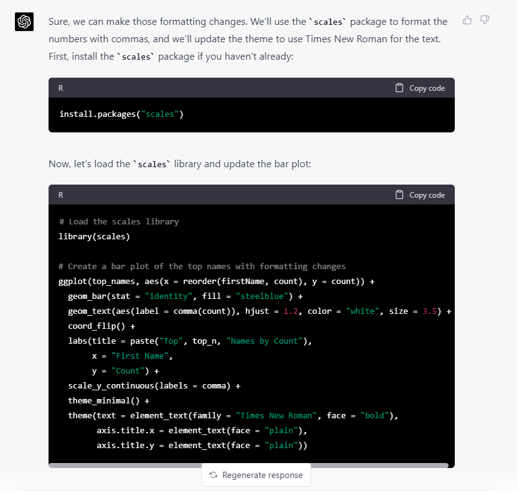Click the axis.title.y = element_text line
Viewport: 517px width, 491px height.
[202, 445]
